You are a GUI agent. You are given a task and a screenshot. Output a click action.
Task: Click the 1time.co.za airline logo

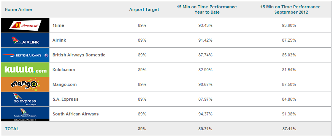click(25, 25)
